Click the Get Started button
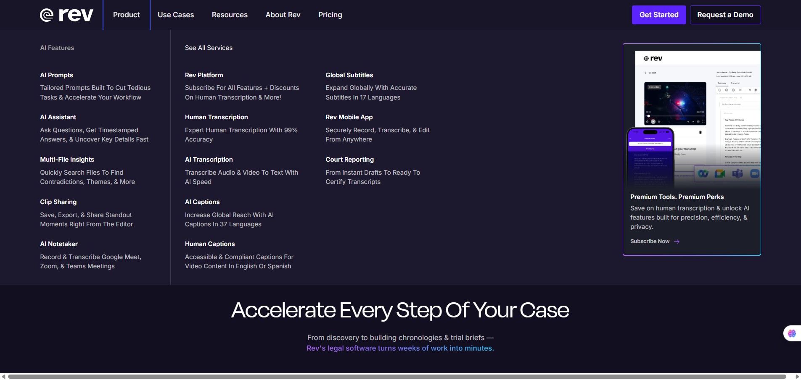 click(659, 15)
